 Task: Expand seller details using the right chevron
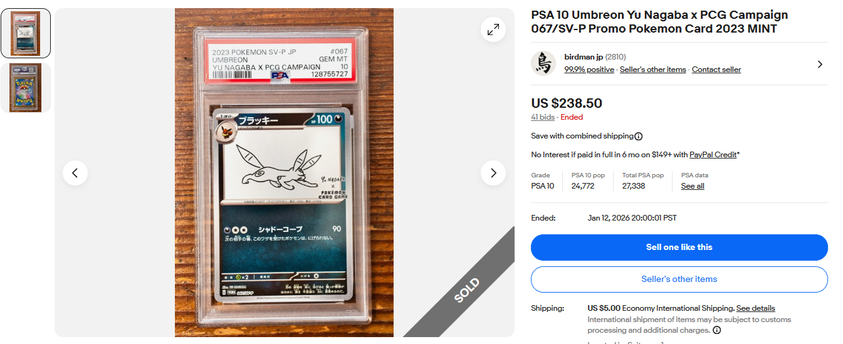point(820,64)
